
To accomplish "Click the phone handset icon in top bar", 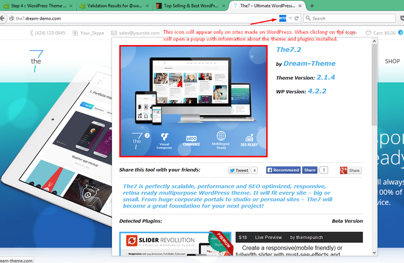I will [32, 33].
